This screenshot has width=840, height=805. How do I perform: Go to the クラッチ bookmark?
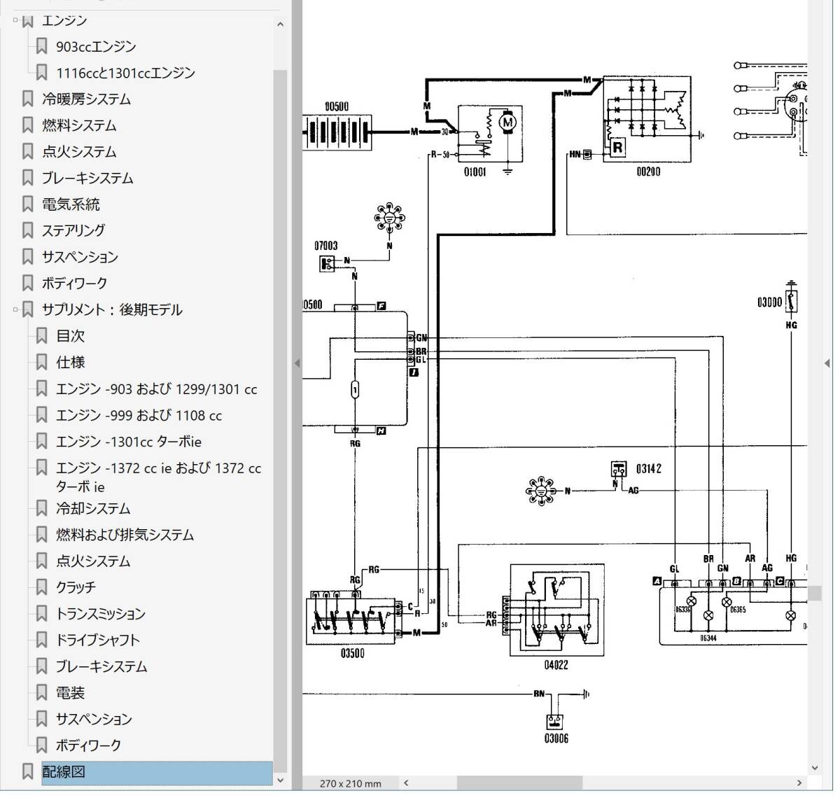76,587
